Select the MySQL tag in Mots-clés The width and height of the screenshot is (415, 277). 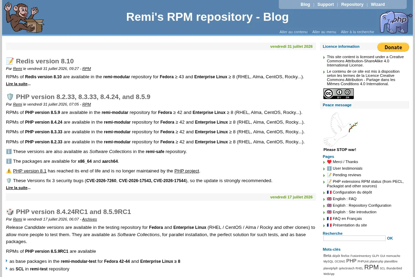[329, 261]
